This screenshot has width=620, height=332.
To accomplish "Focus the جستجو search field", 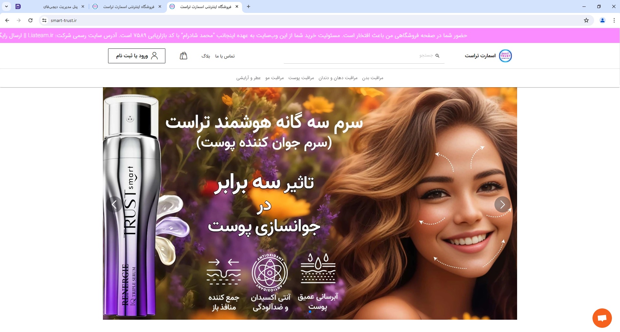I will point(364,56).
